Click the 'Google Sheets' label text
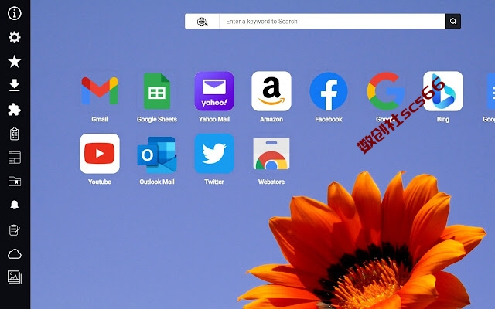The image size is (495, 309). pos(157,119)
